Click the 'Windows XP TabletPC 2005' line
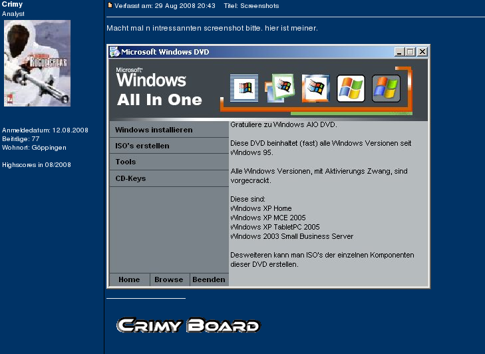Screen dimensions: 485x354 click(x=275, y=227)
